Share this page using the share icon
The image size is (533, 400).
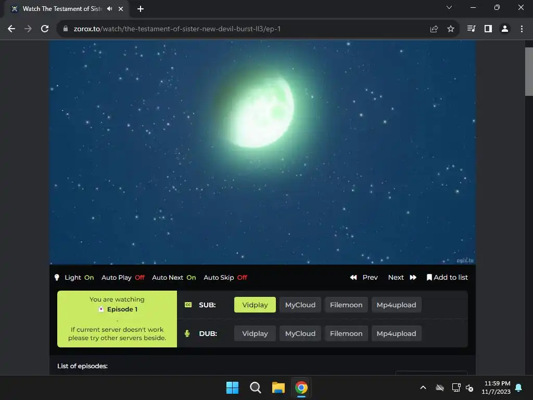(x=434, y=29)
